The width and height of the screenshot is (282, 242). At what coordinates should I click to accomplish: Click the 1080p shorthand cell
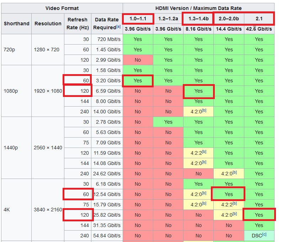coord(16,91)
